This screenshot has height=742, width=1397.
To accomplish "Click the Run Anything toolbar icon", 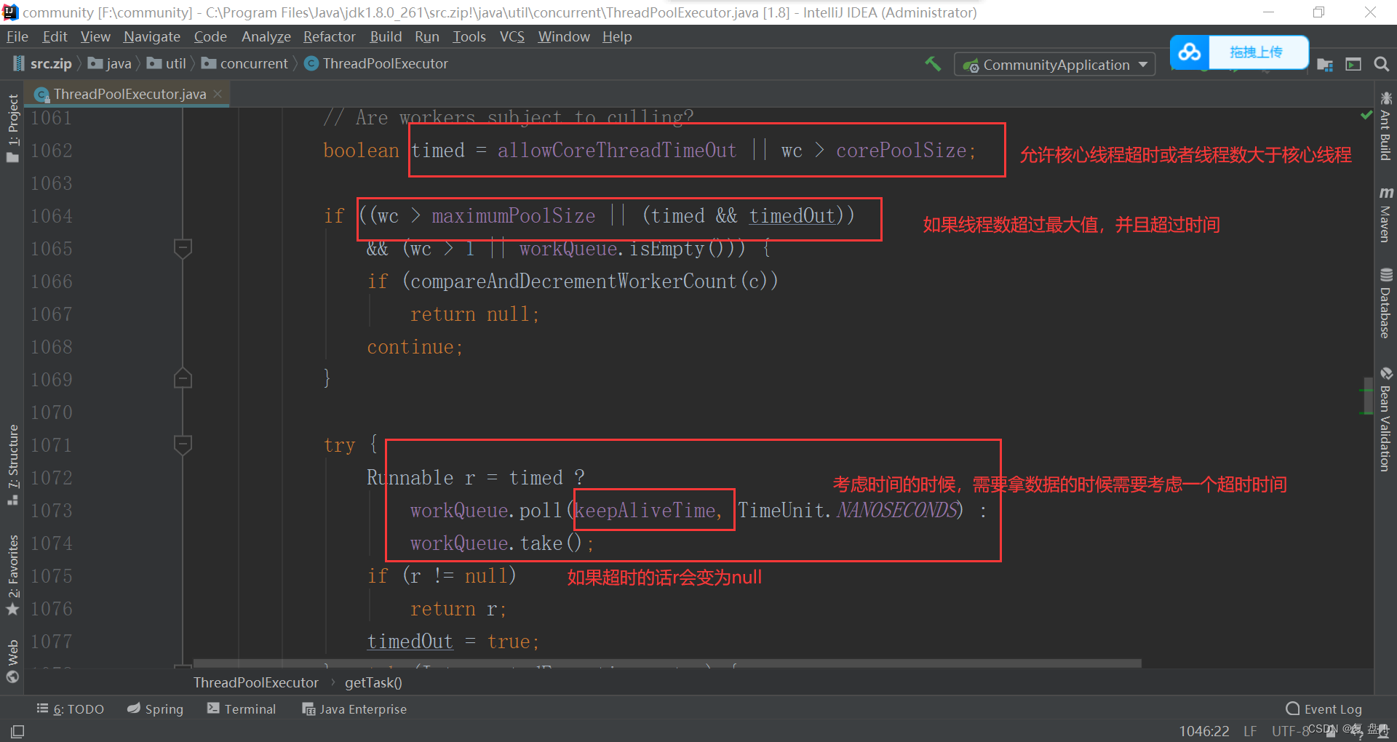I will (x=1353, y=65).
